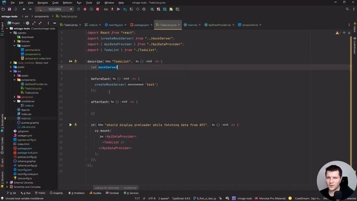Open the Navigate menu

[x=42, y=3]
